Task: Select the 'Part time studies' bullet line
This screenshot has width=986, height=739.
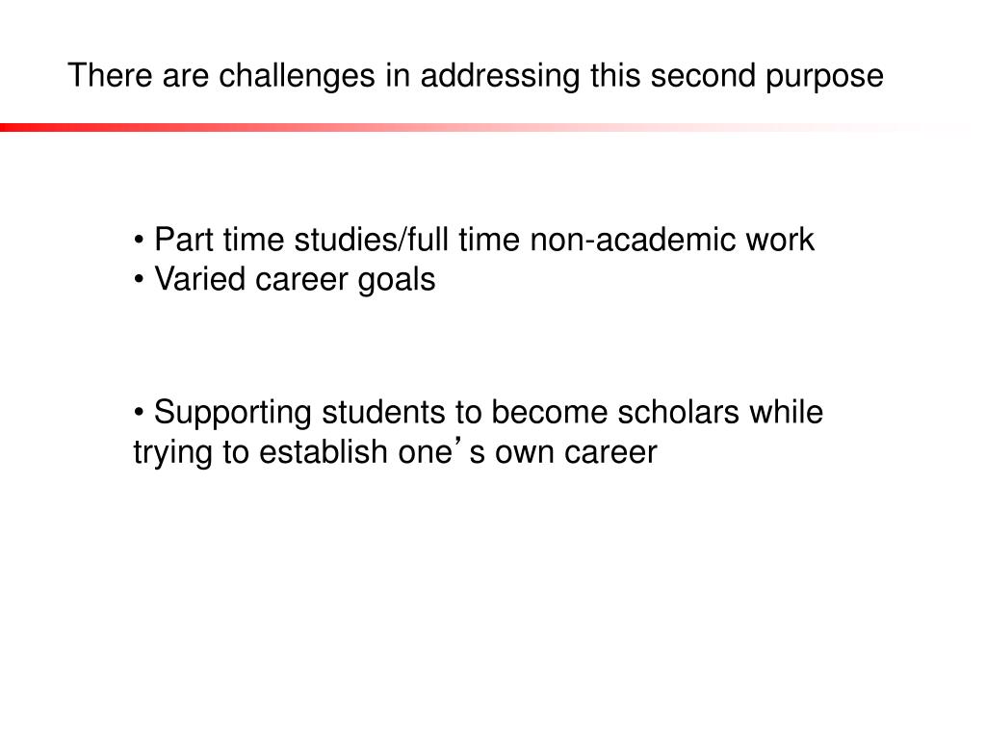Action: (x=474, y=240)
